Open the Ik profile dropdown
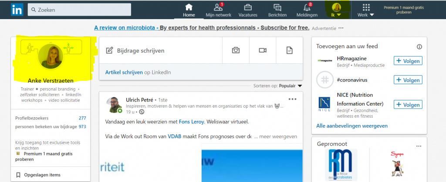 coord(337,10)
